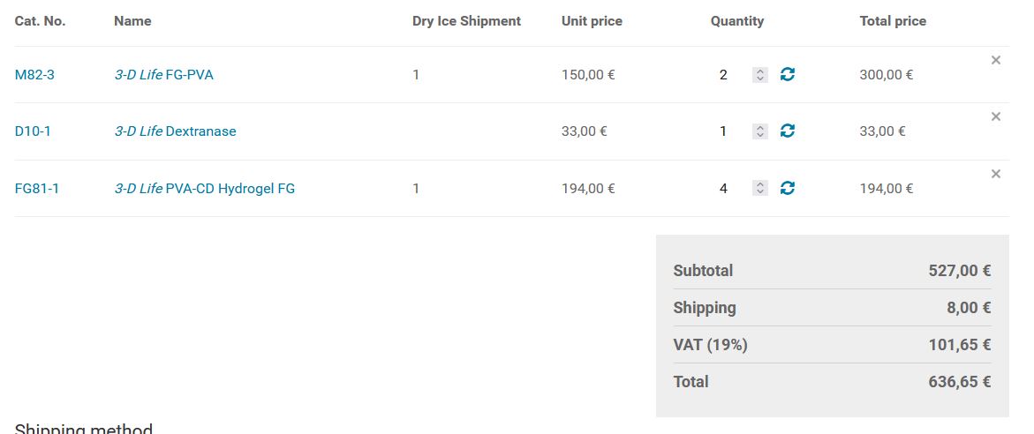View 3-D Life PVA-CD Hydrogel FG product
This screenshot has width=1034, height=434.
coord(205,188)
